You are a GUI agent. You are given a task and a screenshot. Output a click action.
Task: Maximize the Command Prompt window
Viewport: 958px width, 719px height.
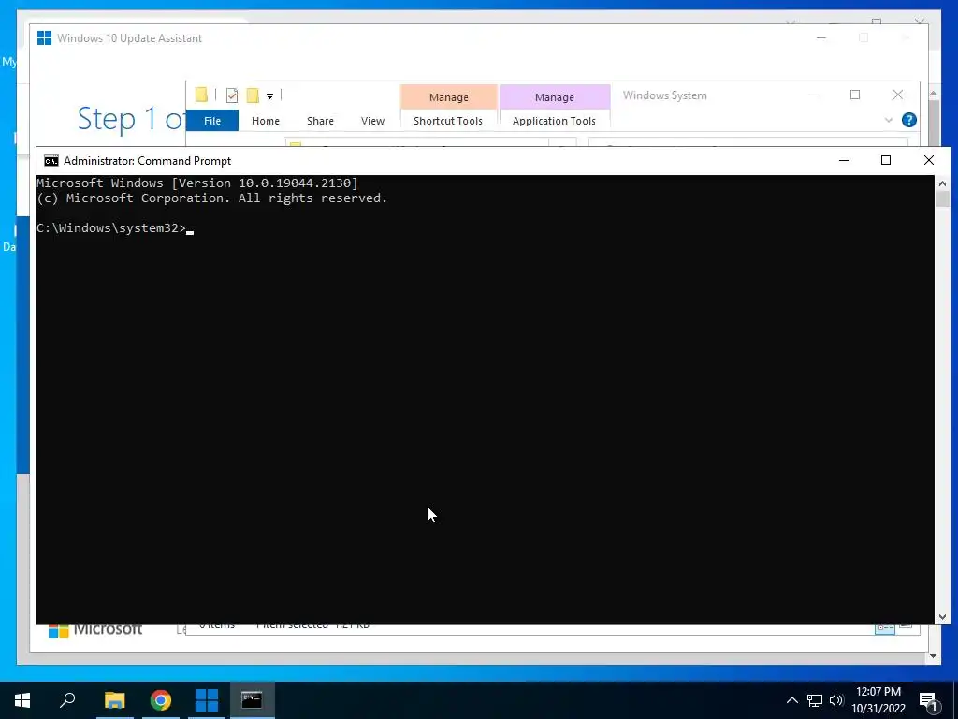[886, 160]
